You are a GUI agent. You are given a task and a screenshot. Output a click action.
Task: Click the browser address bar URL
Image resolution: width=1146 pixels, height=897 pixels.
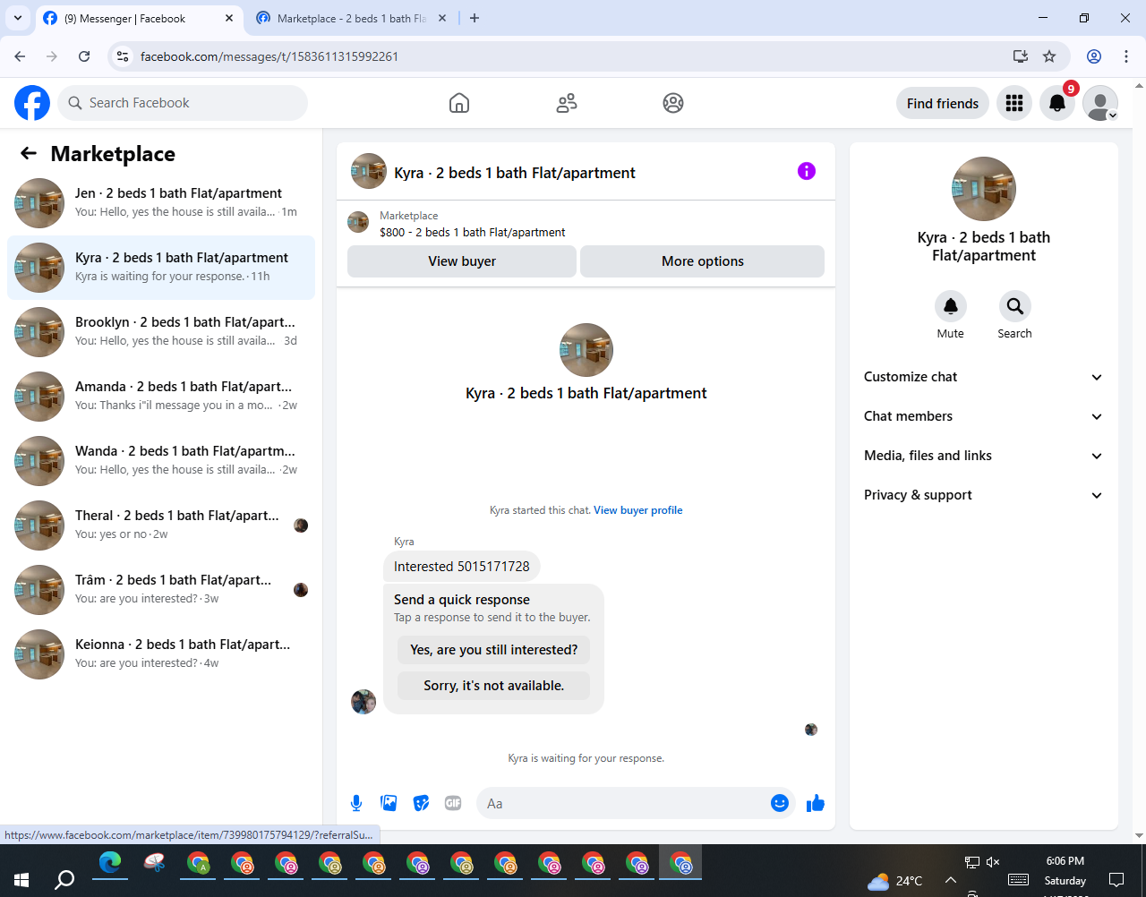[269, 56]
